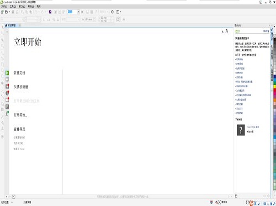The height and width of the screenshot is (206, 276).
Task: Select the Welcome Screen tab with home icon
Action: coord(10,25)
